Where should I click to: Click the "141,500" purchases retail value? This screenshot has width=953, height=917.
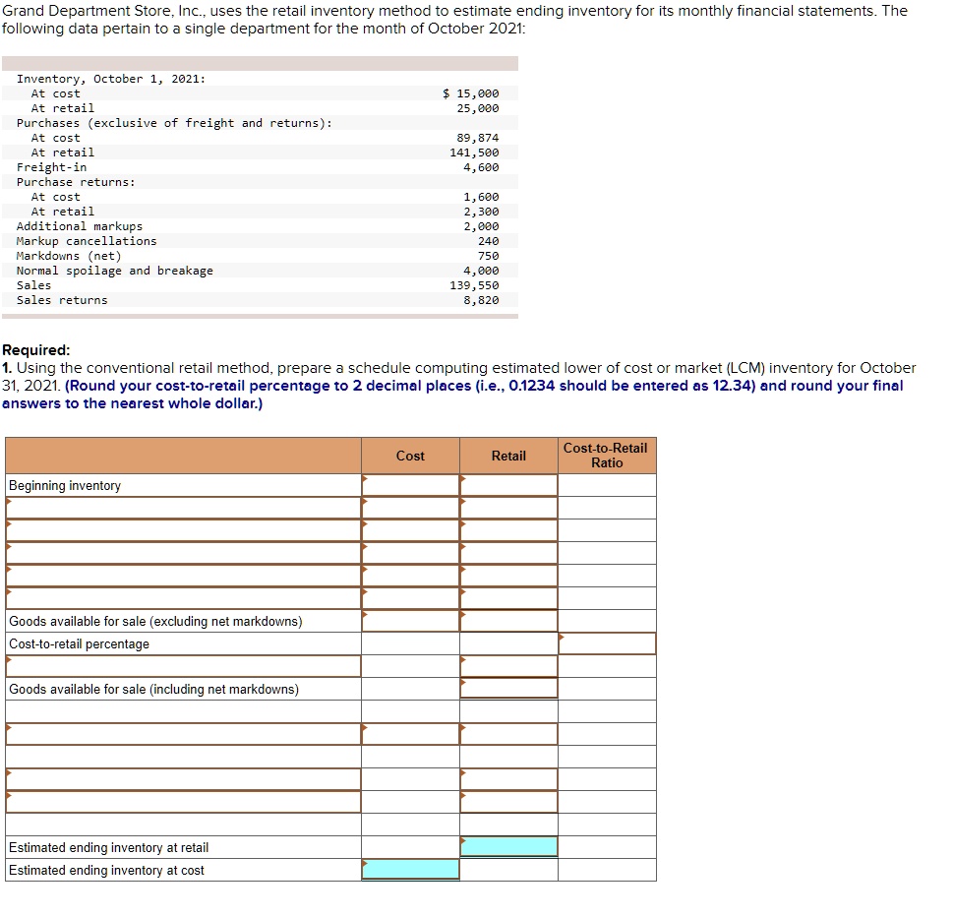click(474, 153)
